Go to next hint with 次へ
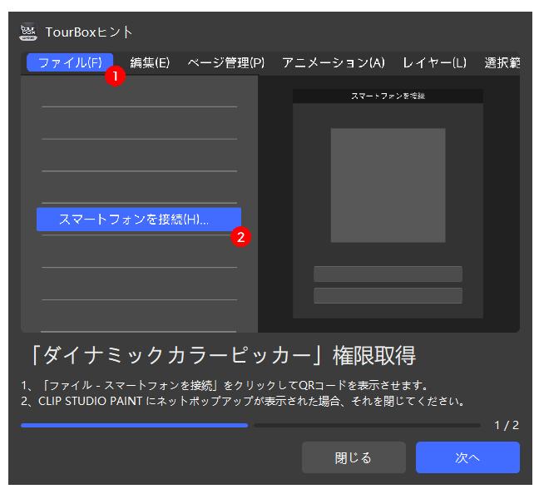 click(467, 458)
